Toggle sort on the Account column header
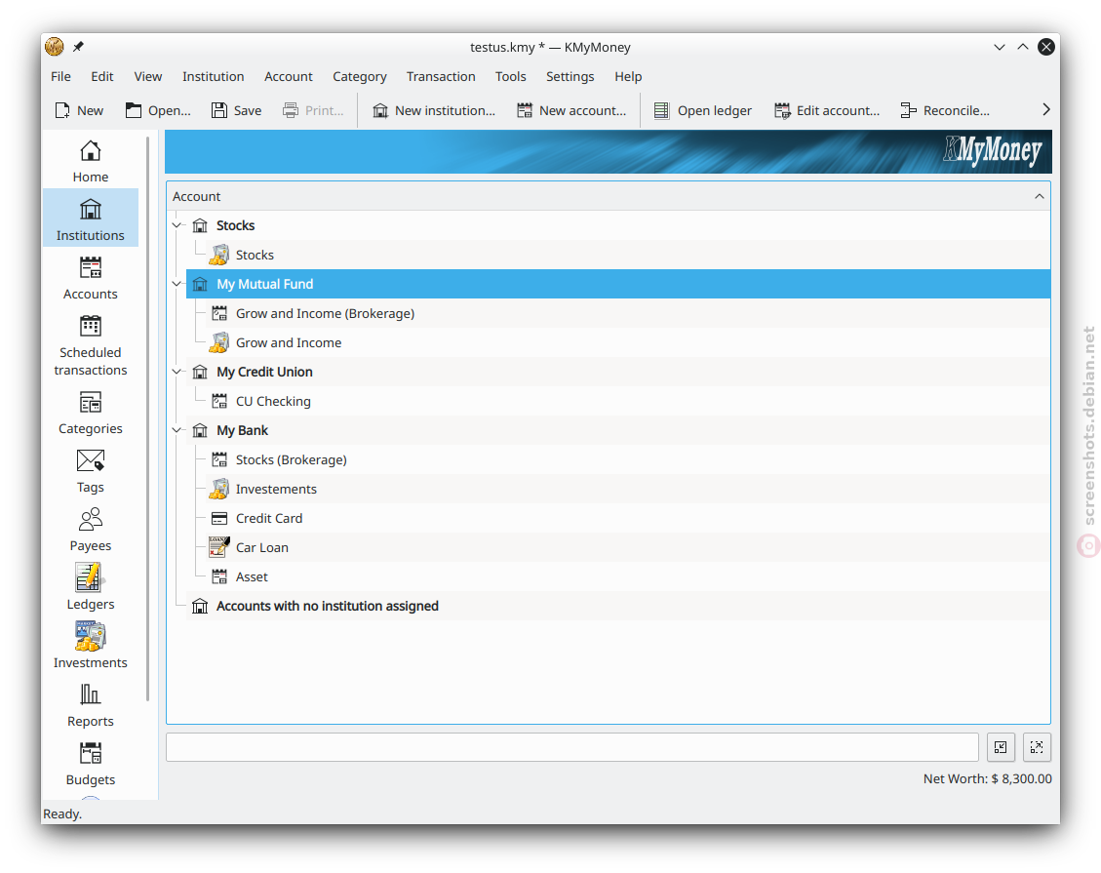The height and width of the screenshot is (873, 1101). tap(609, 197)
